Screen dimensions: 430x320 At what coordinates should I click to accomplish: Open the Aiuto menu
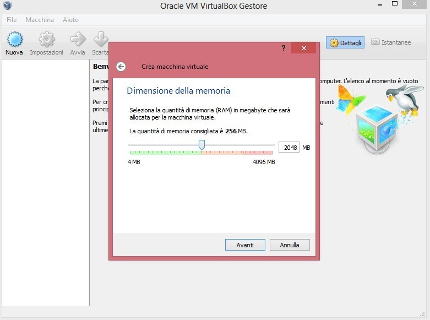click(x=70, y=20)
